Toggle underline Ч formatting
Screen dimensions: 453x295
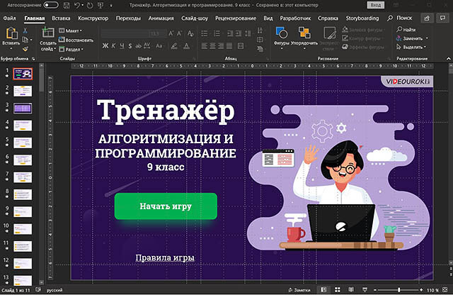(x=122, y=46)
